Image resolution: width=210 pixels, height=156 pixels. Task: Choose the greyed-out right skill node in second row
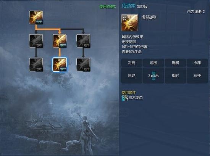[83, 41]
